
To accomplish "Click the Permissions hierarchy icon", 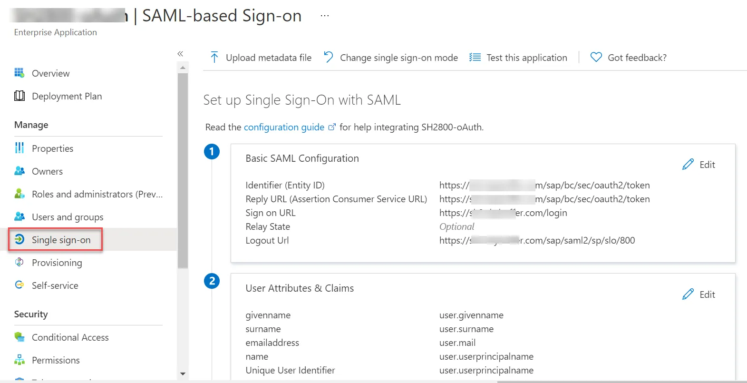I will click(x=19, y=360).
